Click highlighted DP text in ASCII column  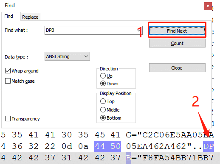click(x=209, y=146)
